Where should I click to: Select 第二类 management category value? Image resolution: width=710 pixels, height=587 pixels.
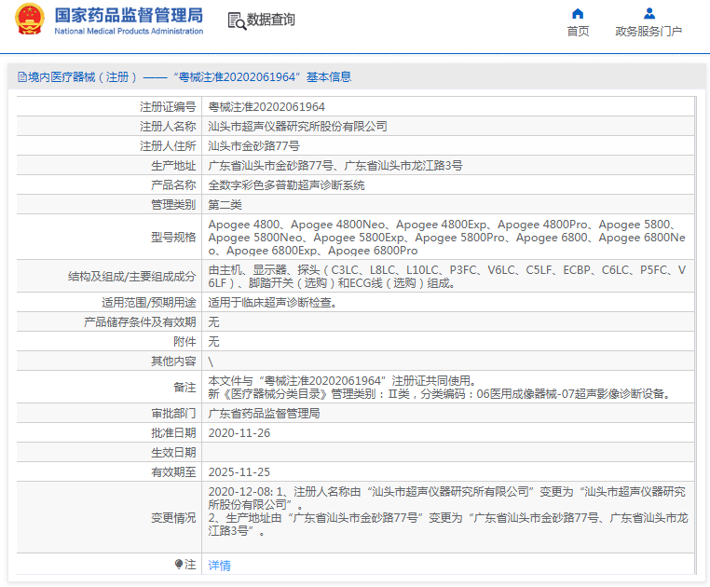pos(225,205)
